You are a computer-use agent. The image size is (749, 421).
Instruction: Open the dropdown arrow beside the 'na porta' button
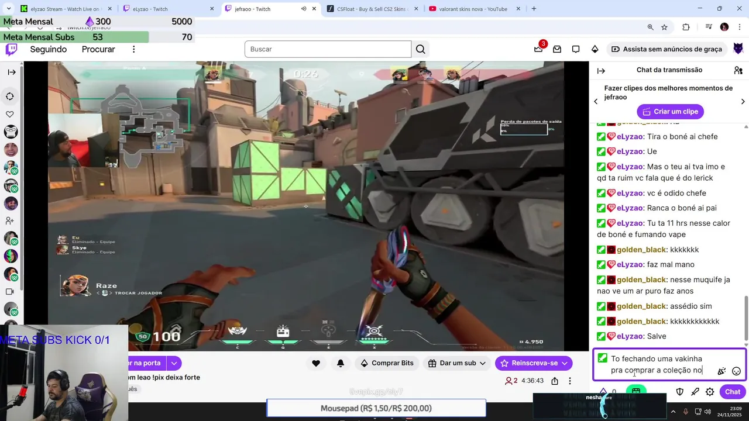[174, 363]
